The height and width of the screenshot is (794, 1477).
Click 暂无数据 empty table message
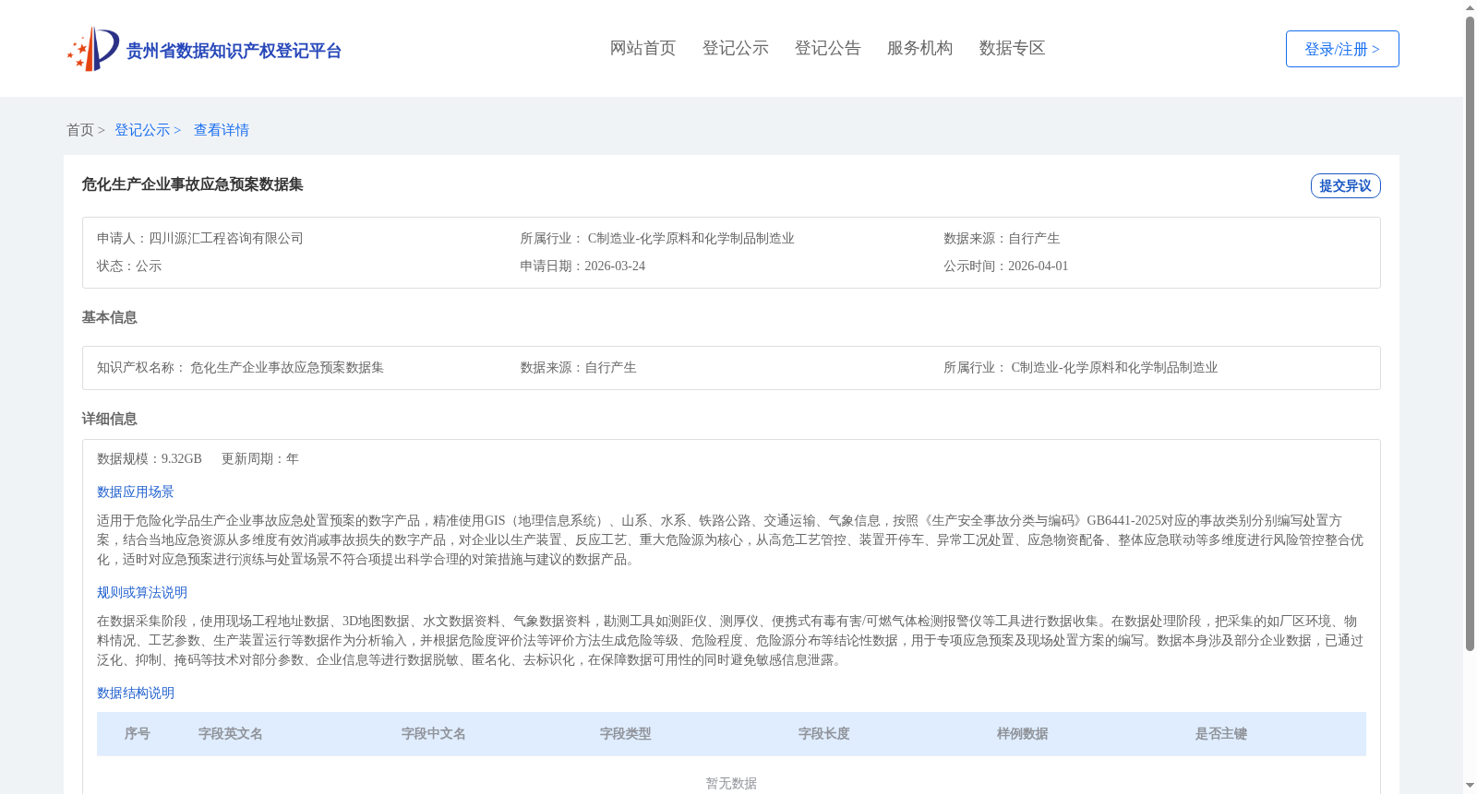(x=731, y=784)
